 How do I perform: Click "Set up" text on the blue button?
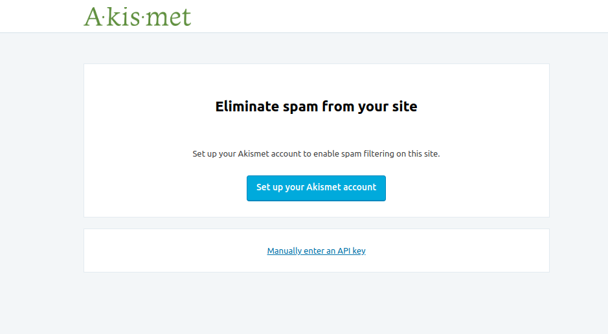(269, 188)
